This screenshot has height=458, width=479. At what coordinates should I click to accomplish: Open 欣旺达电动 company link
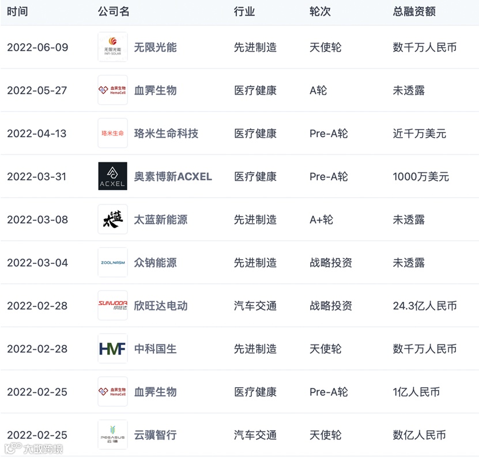click(x=161, y=306)
